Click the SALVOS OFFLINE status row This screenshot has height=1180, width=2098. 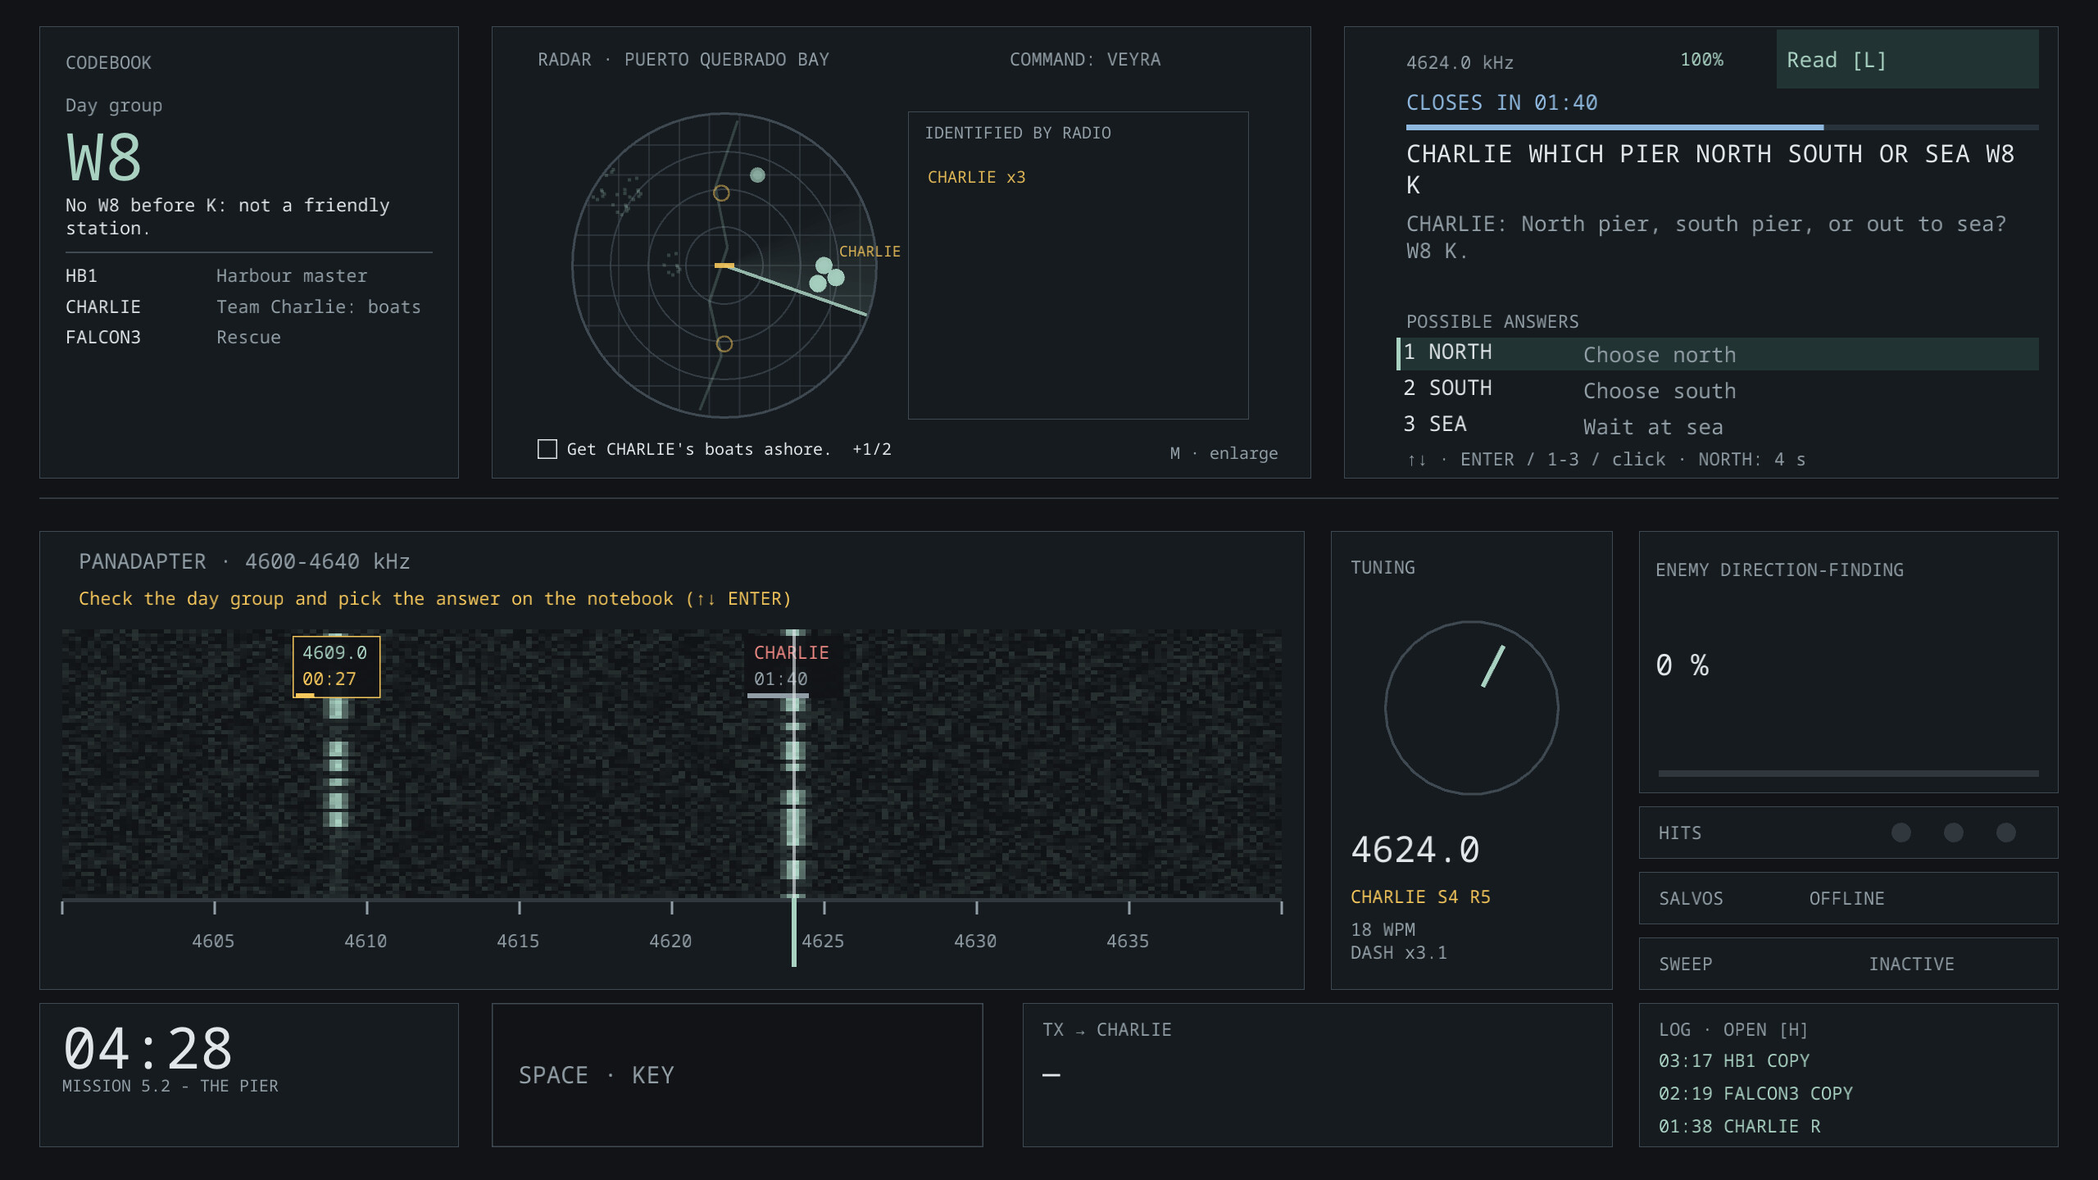coord(1848,898)
